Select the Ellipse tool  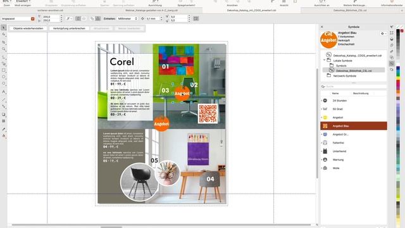[x=4, y=77]
